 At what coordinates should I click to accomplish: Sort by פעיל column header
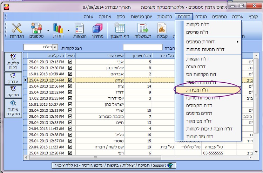tap(70, 56)
